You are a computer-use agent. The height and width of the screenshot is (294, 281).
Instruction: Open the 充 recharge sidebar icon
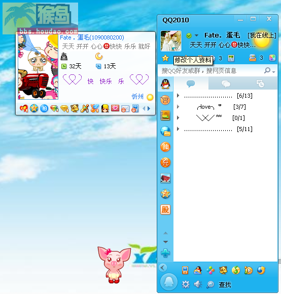click(x=165, y=162)
